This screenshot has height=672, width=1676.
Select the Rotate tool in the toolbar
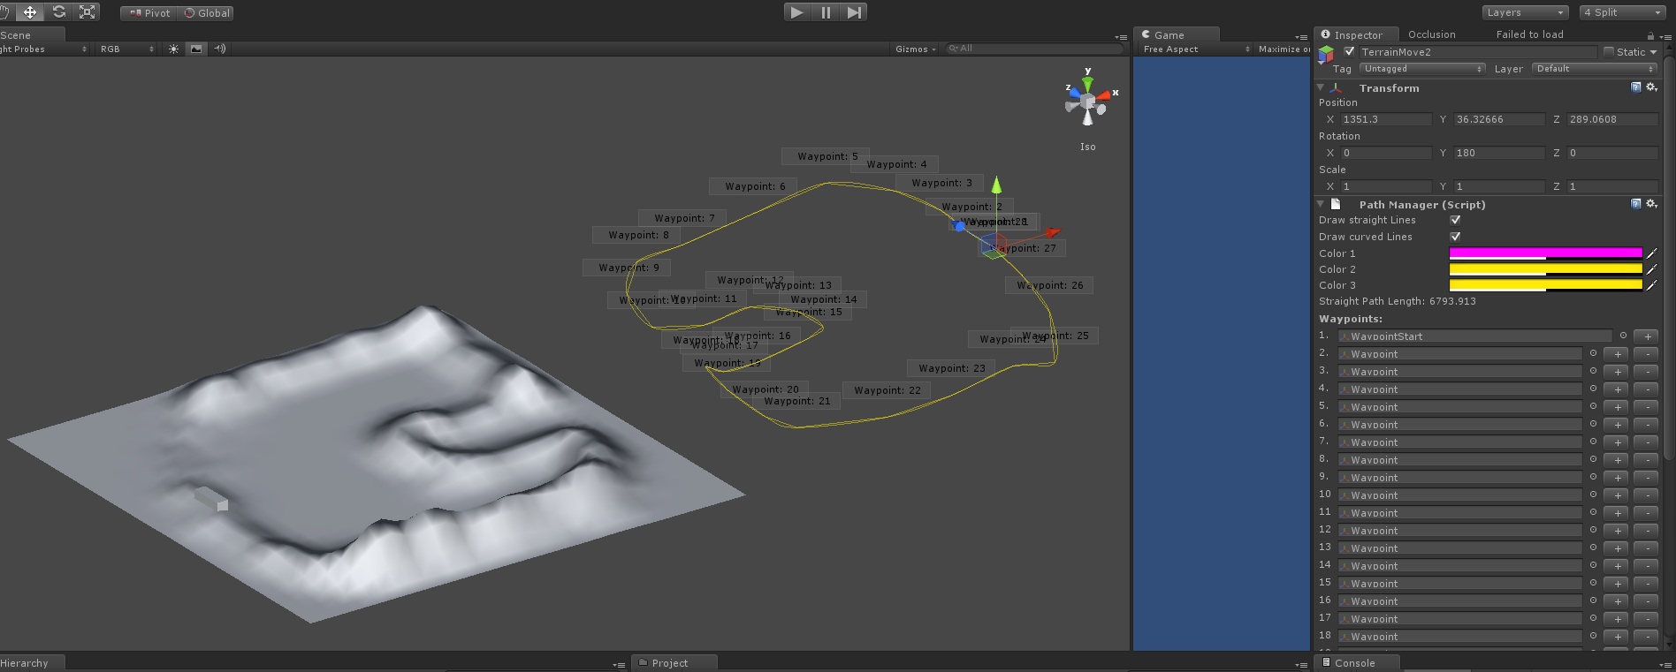[x=59, y=12]
